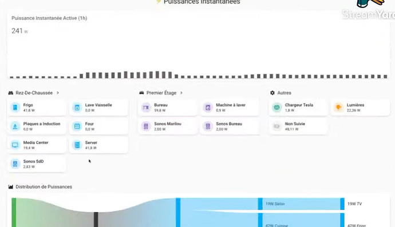Click the Lave Vaisselle dishwasher icon
This screenshot has width=395, height=227.
(77, 107)
